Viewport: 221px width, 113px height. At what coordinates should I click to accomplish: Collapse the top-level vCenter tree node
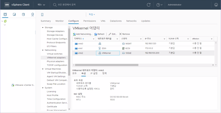[2, 21]
